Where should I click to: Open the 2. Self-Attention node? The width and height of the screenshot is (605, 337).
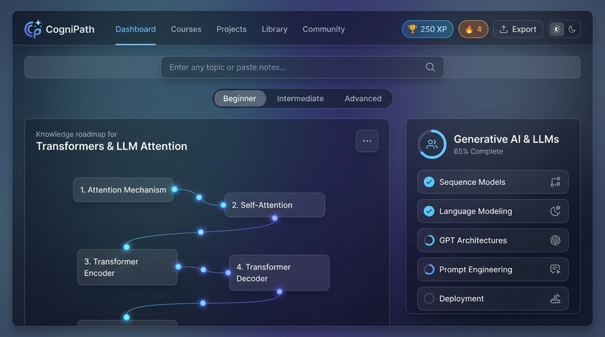pyautogui.click(x=275, y=205)
